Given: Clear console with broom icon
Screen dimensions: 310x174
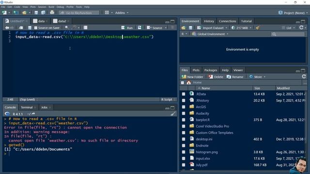Looking at the screenshot, I should click(173, 114).
